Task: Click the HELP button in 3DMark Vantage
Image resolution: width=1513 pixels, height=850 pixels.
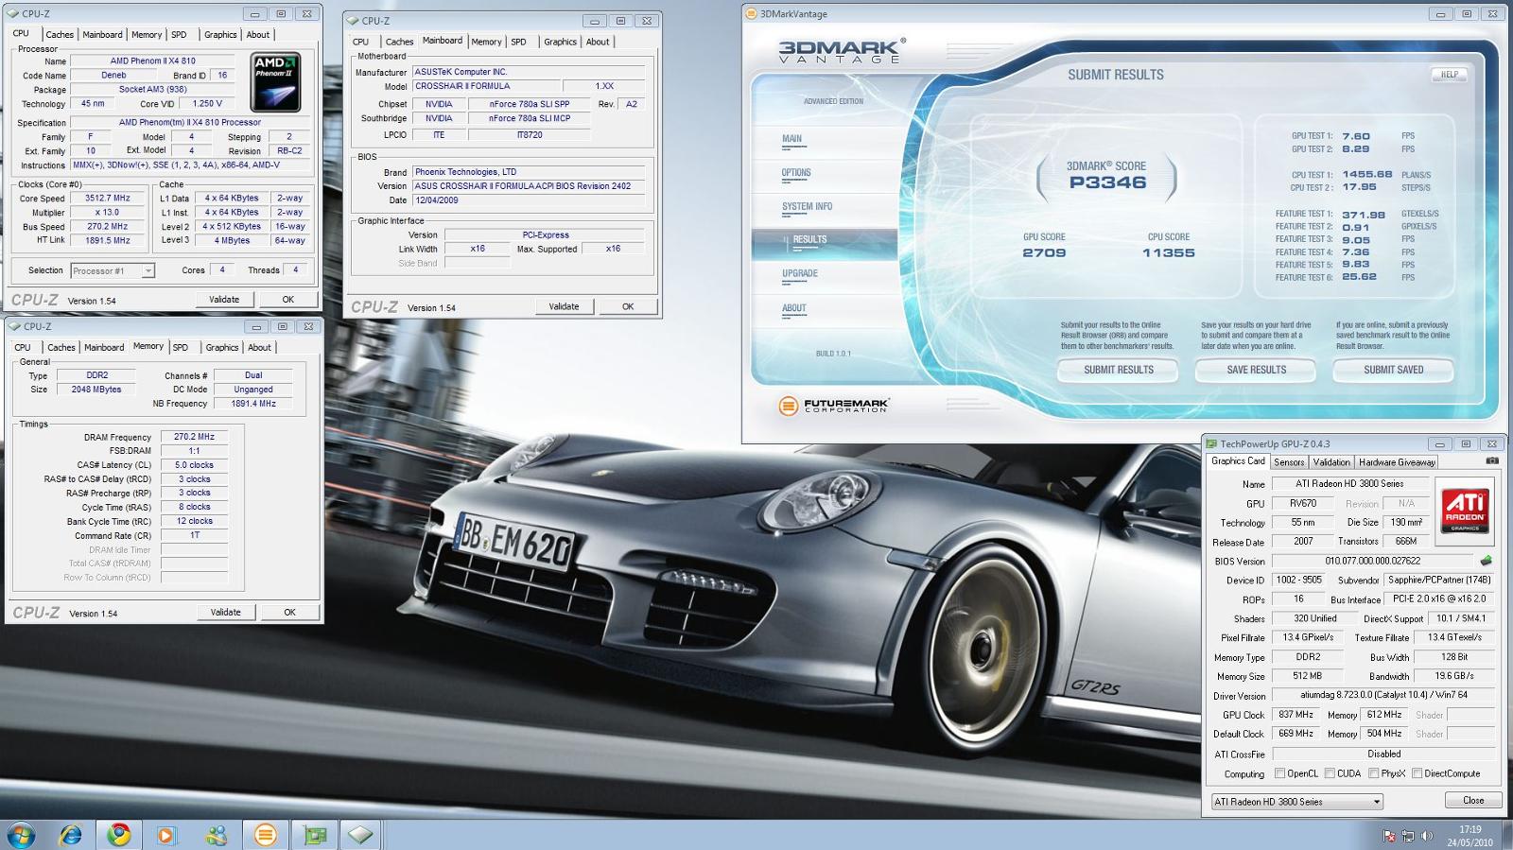Action: pos(1450,75)
